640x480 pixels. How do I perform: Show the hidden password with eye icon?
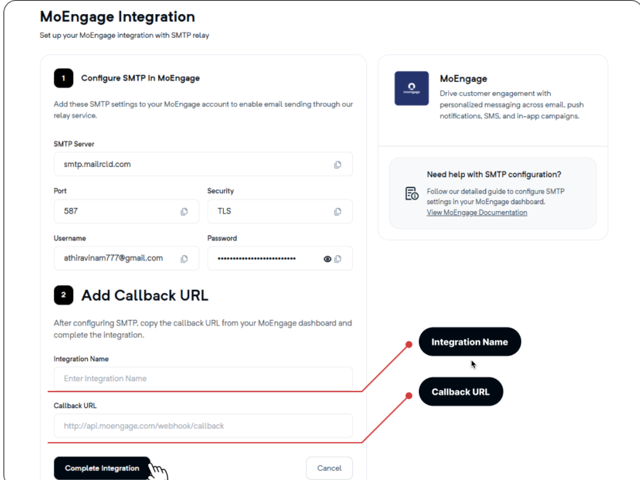point(327,259)
